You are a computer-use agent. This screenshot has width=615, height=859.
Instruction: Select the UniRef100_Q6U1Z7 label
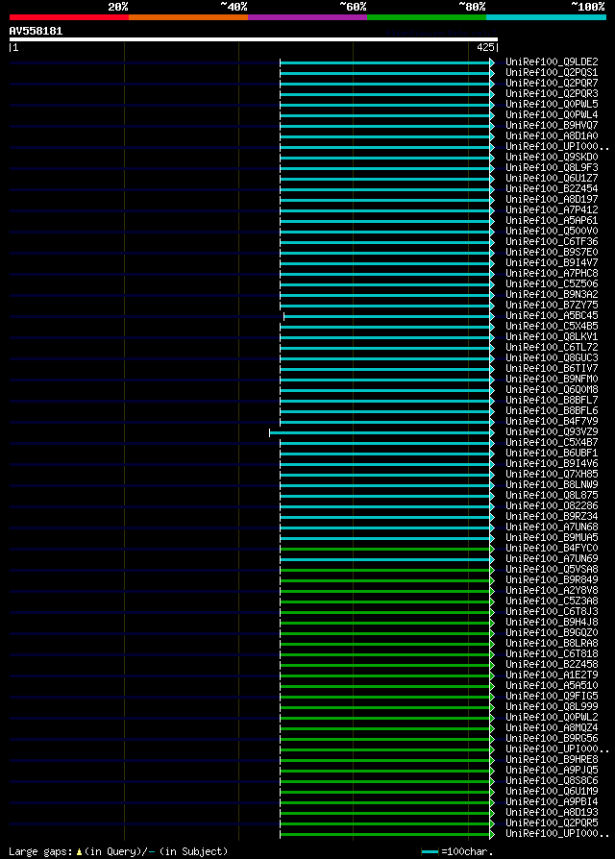coord(552,178)
